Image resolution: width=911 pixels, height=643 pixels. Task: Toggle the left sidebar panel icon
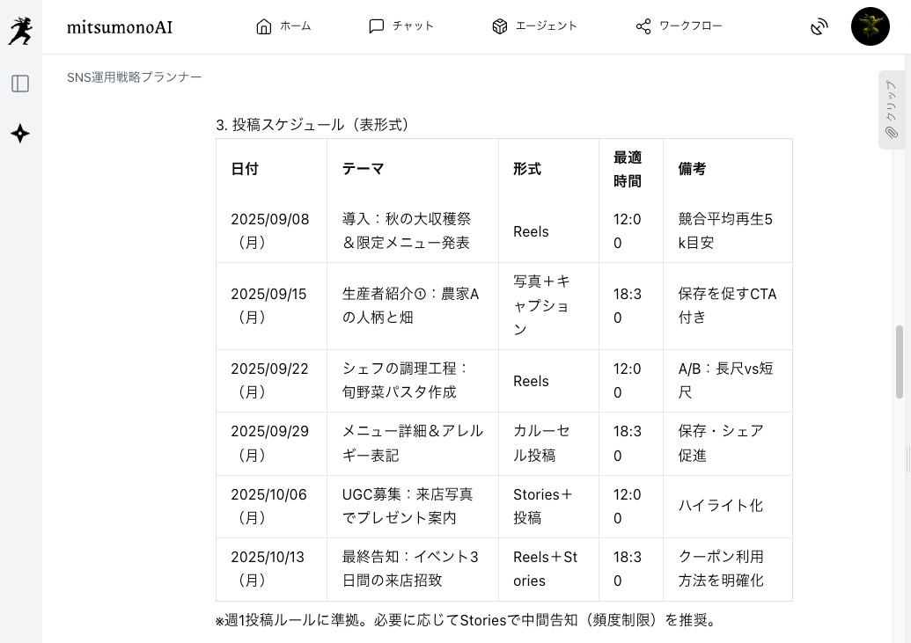[x=20, y=84]
